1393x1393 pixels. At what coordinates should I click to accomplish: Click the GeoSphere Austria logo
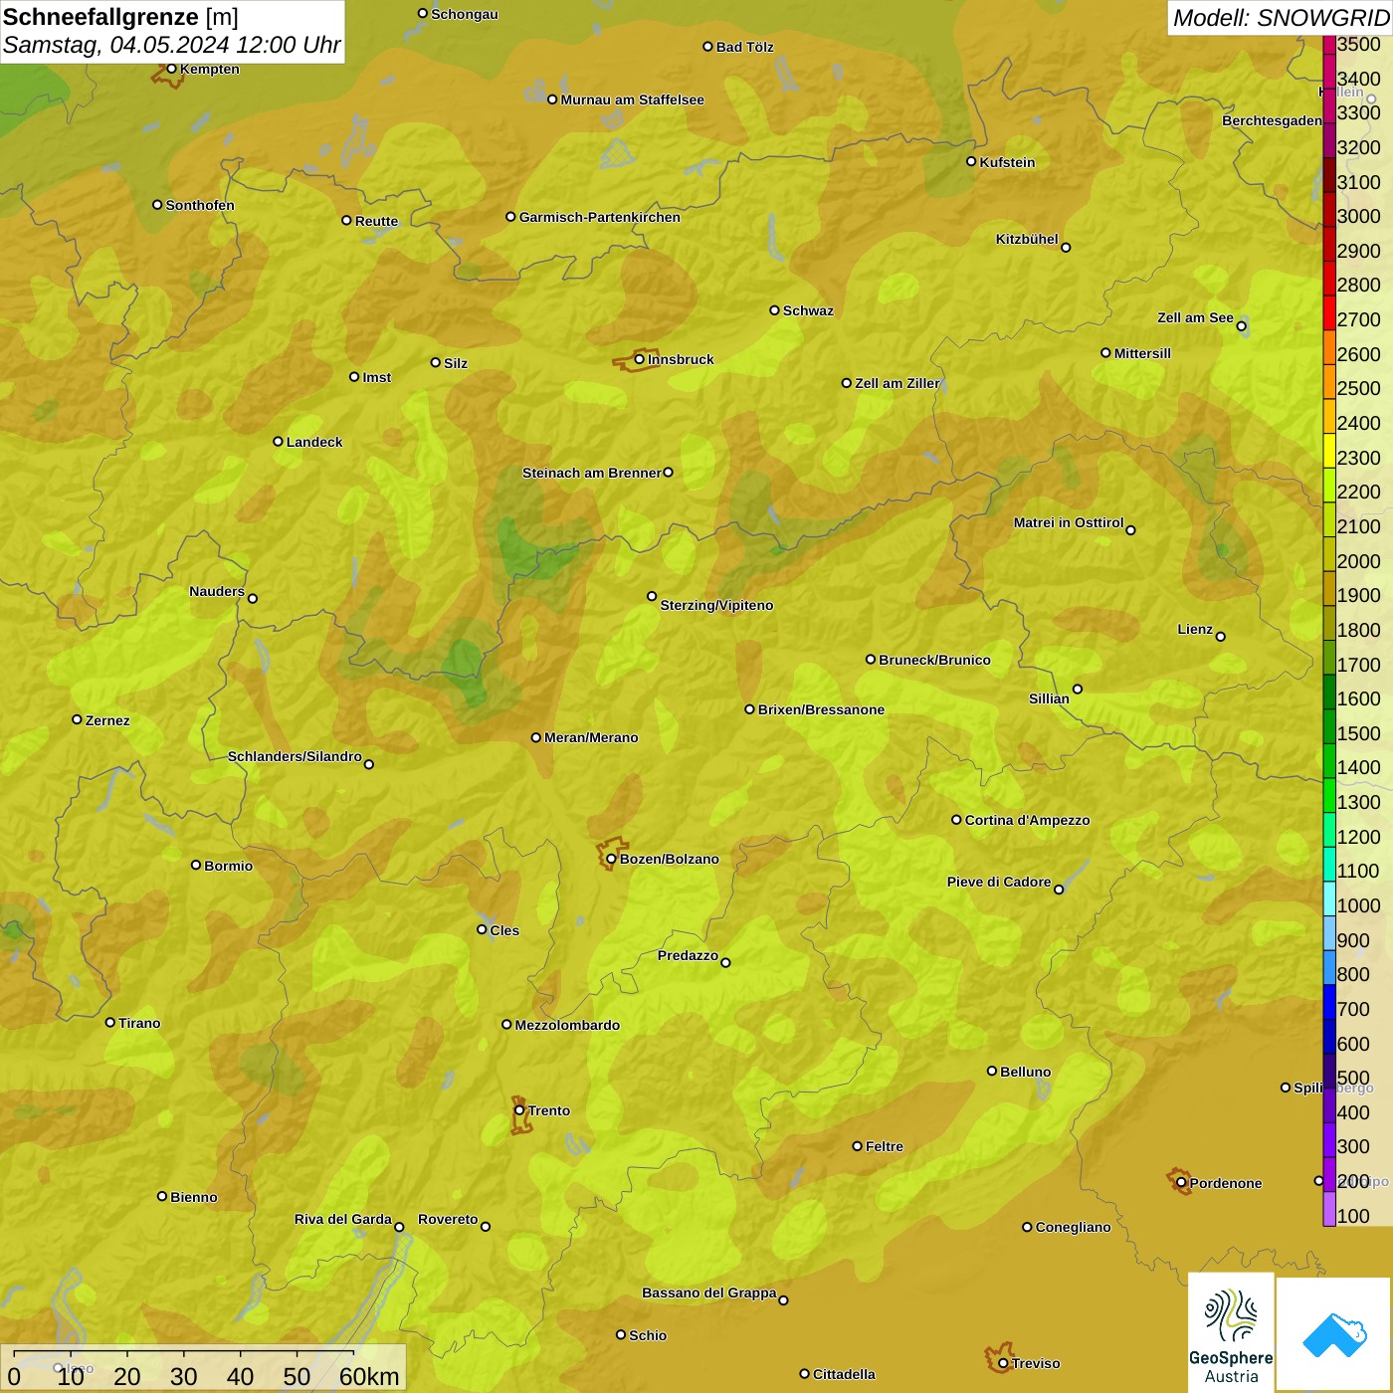[x=1231, y=1332]
